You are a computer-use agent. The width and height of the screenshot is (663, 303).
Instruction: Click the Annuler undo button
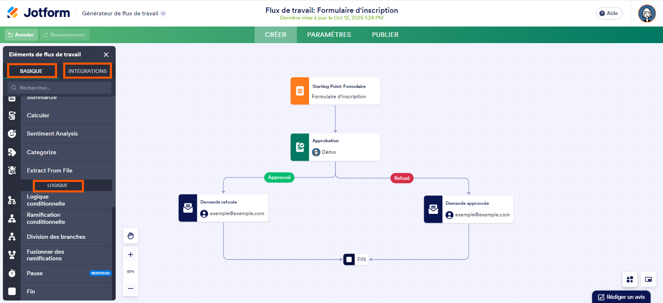[21, 35]
